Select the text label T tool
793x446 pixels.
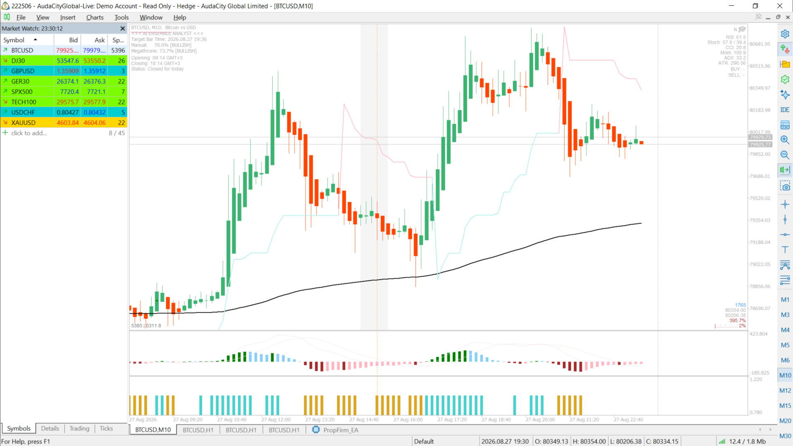[785, 249]
